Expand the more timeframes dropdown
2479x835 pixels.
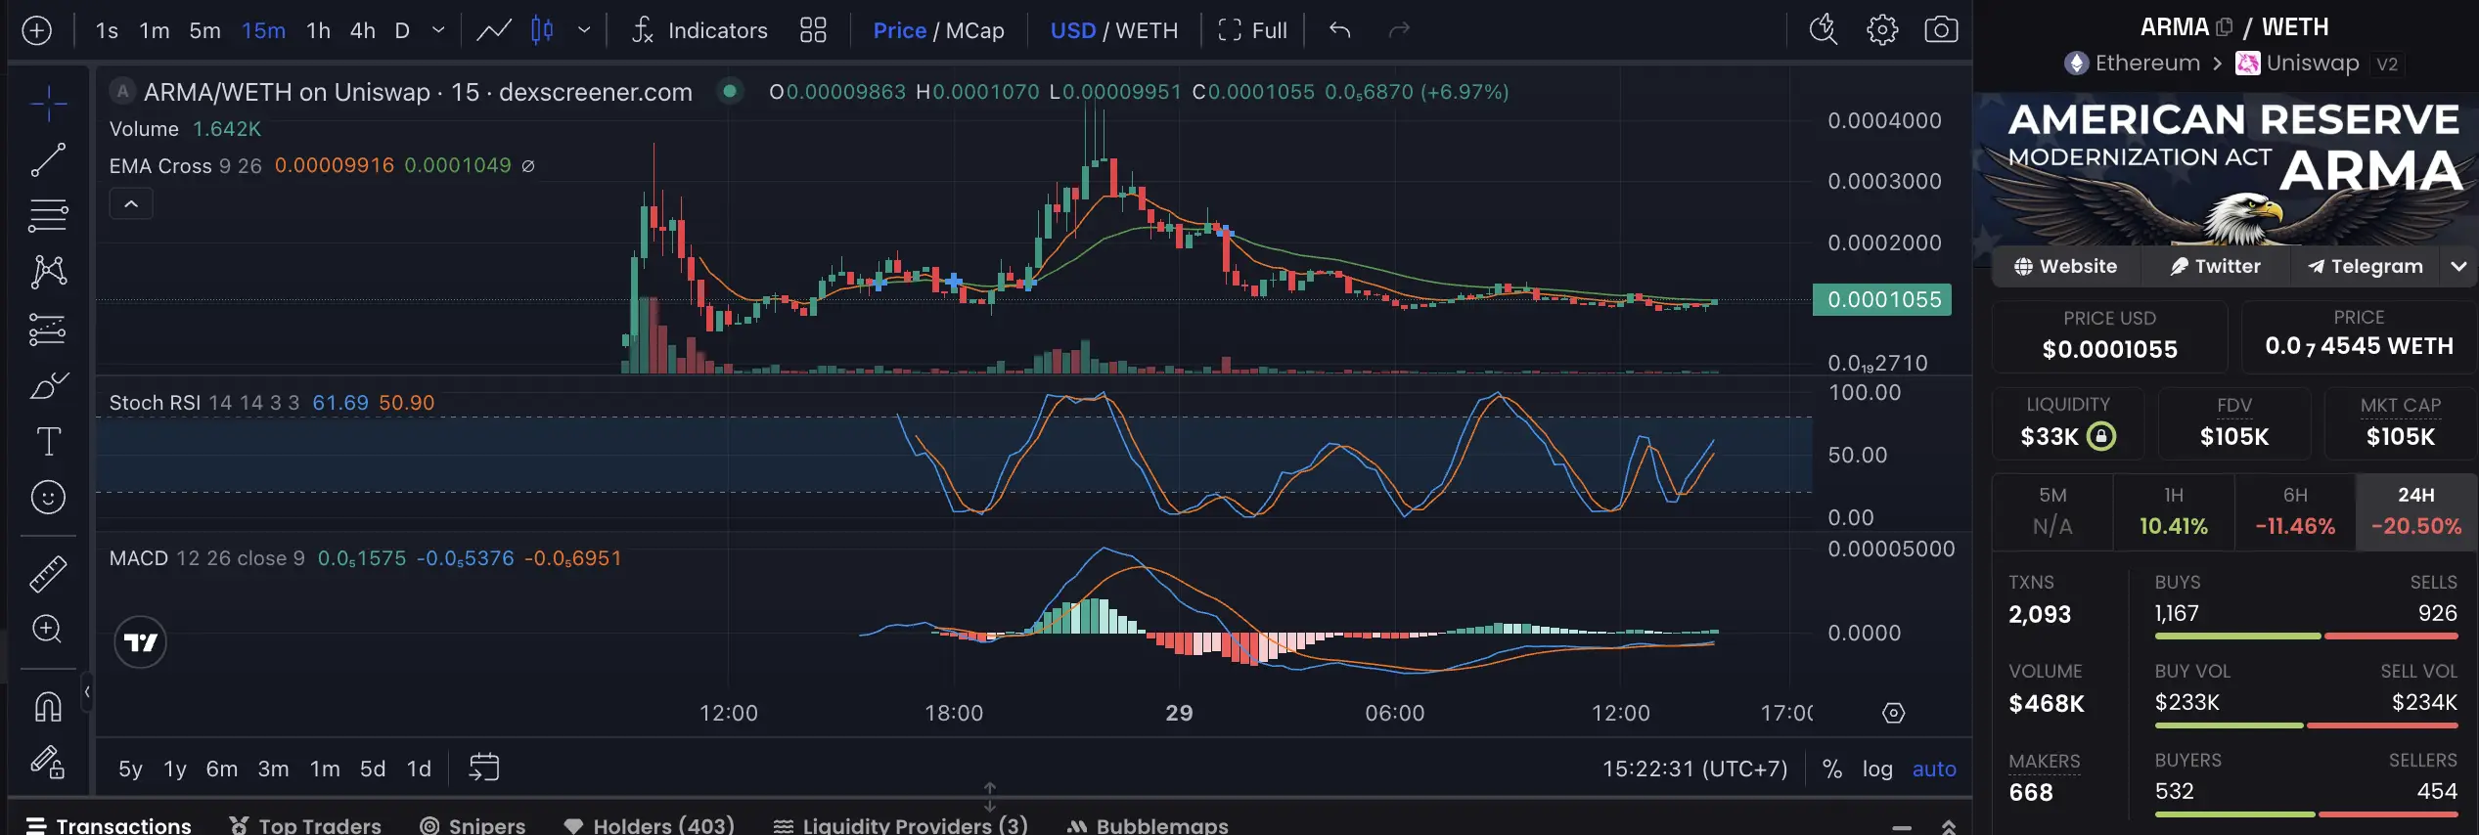[438, 30]
